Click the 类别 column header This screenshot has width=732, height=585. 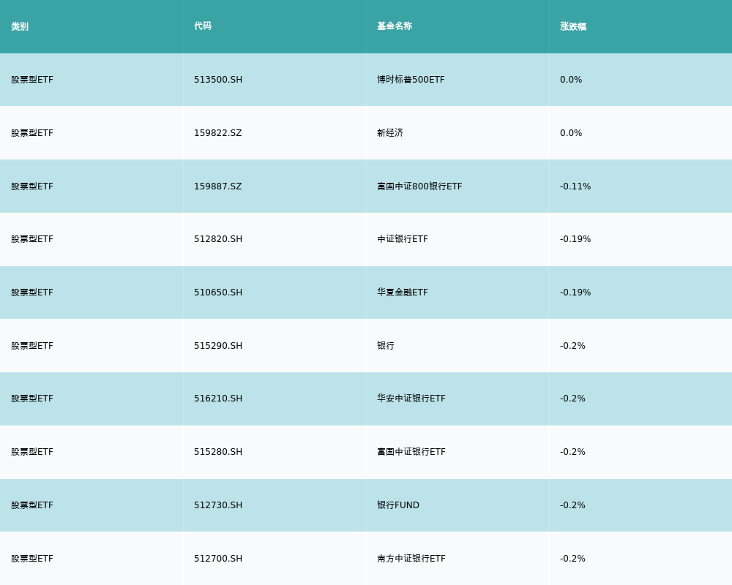click(20, 26)
